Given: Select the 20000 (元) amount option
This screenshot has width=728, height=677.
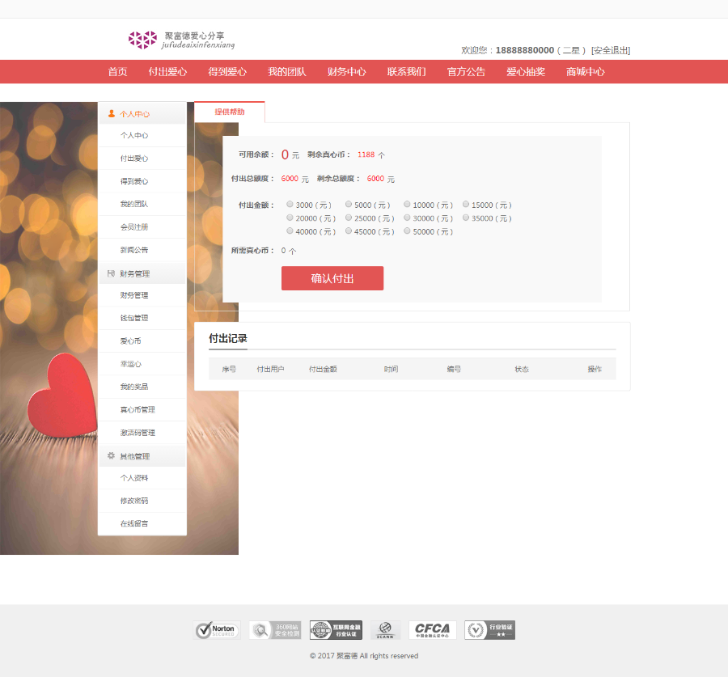Looking at the screenshot, I should click(x=290, y=218).
